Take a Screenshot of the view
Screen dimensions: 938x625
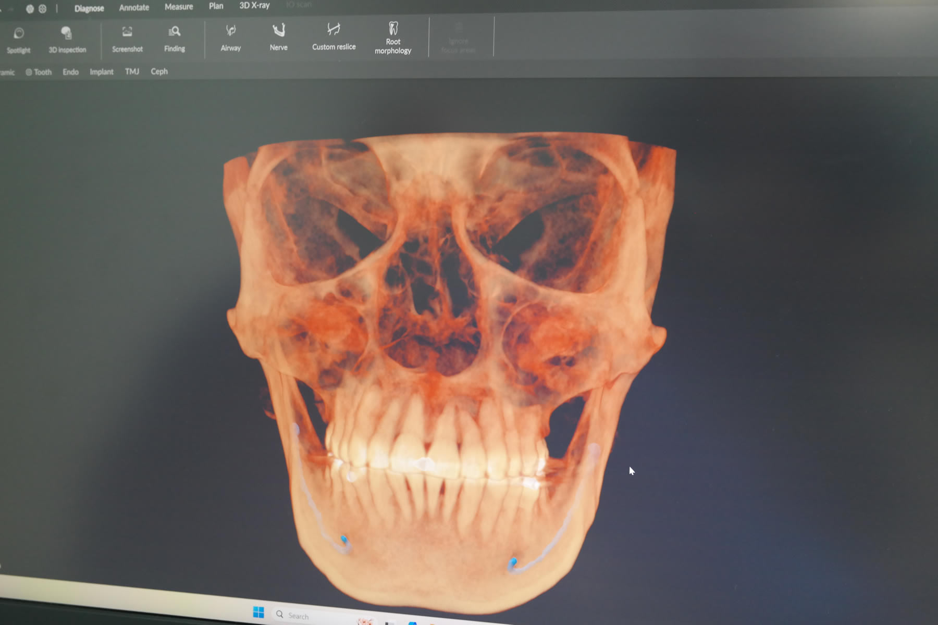tap(127, 39)
